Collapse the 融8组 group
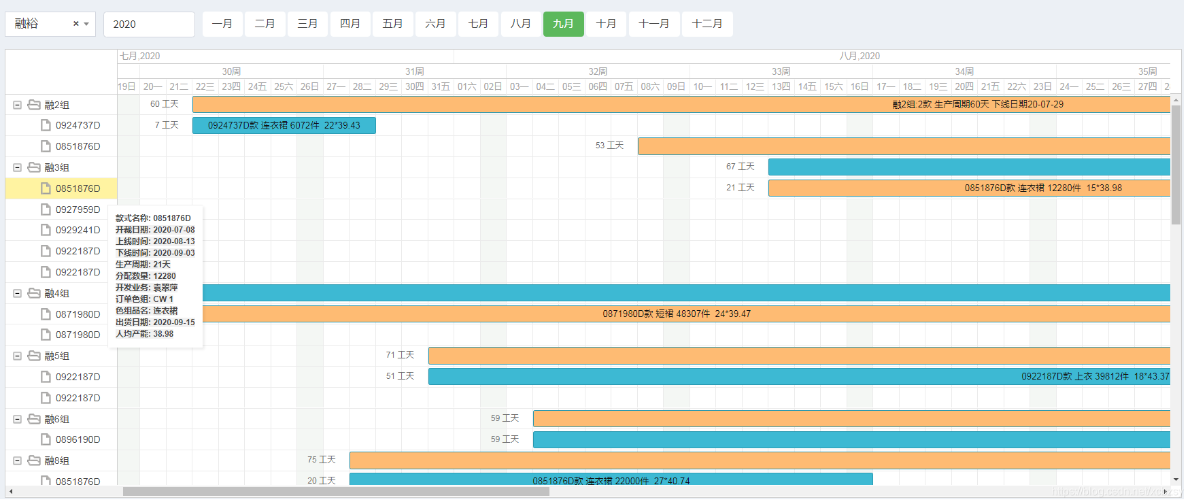 pyautogui.click(x=18, y=460)
